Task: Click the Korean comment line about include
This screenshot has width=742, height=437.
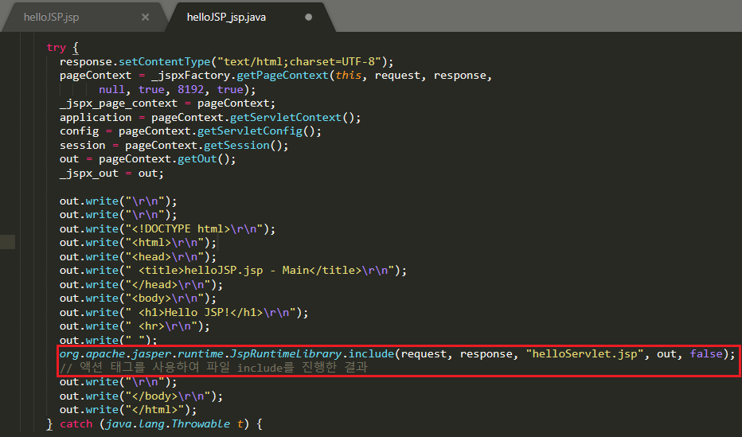Action: (213, 368)
